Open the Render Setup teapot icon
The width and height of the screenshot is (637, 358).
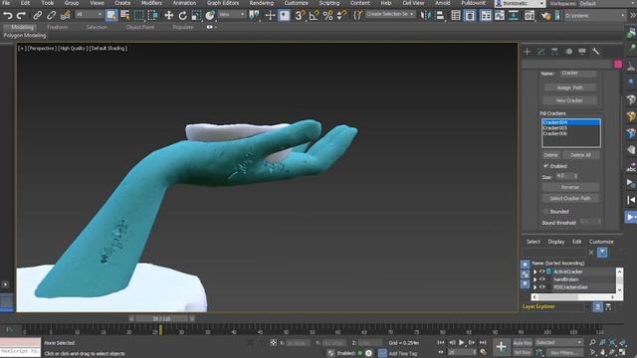(546, 16)
